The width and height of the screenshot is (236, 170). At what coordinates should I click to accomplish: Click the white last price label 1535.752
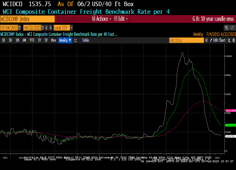point(230,136)
